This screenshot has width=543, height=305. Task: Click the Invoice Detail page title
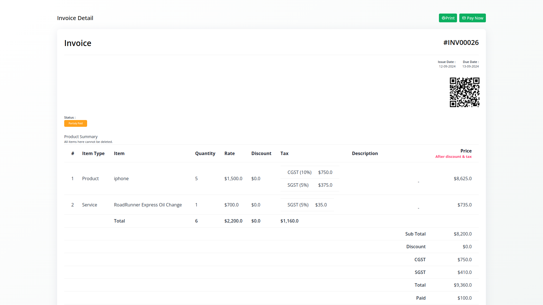[x=75, y=18]
